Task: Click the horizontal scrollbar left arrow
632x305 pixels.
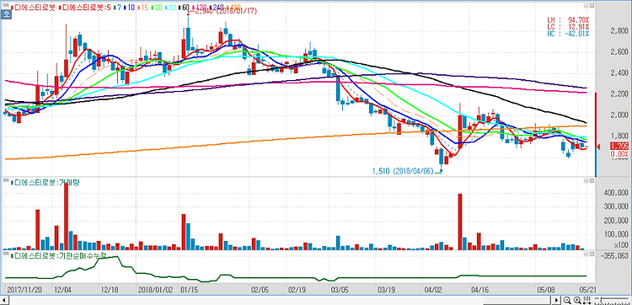Action: [3, 300]
